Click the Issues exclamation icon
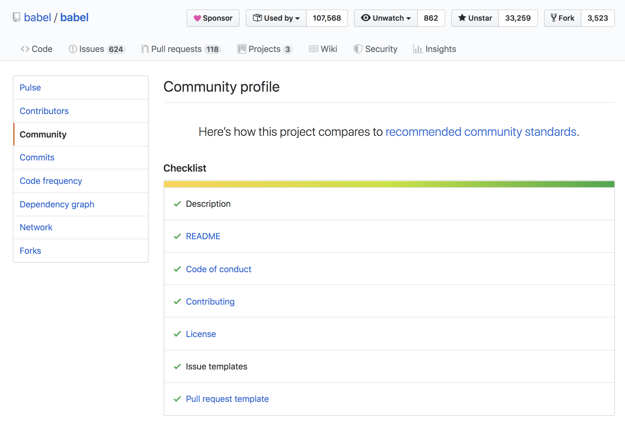This screenshot has height=422, width=625. tap(72, 49)
